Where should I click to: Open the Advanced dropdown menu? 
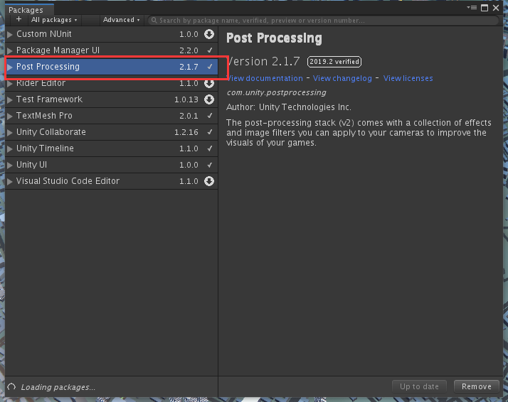point(121,20)
